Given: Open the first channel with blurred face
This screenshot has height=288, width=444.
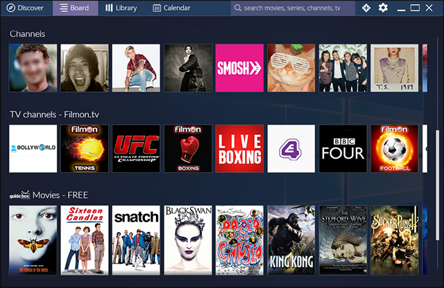Looking at the screenshot, I should (x=33, y=68).
